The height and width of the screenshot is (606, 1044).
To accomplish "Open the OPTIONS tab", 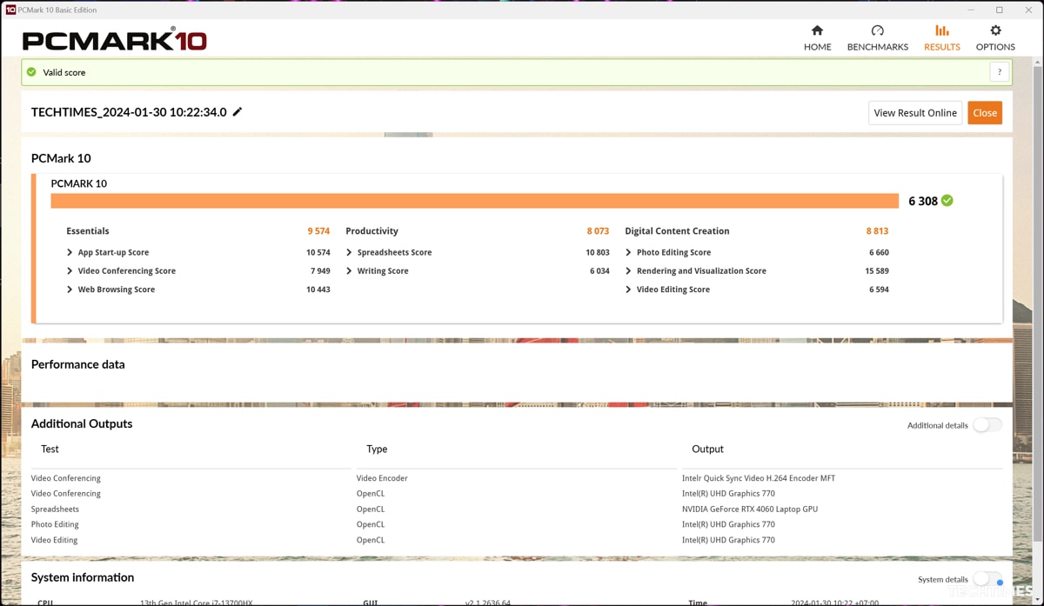I will point(995,38).
